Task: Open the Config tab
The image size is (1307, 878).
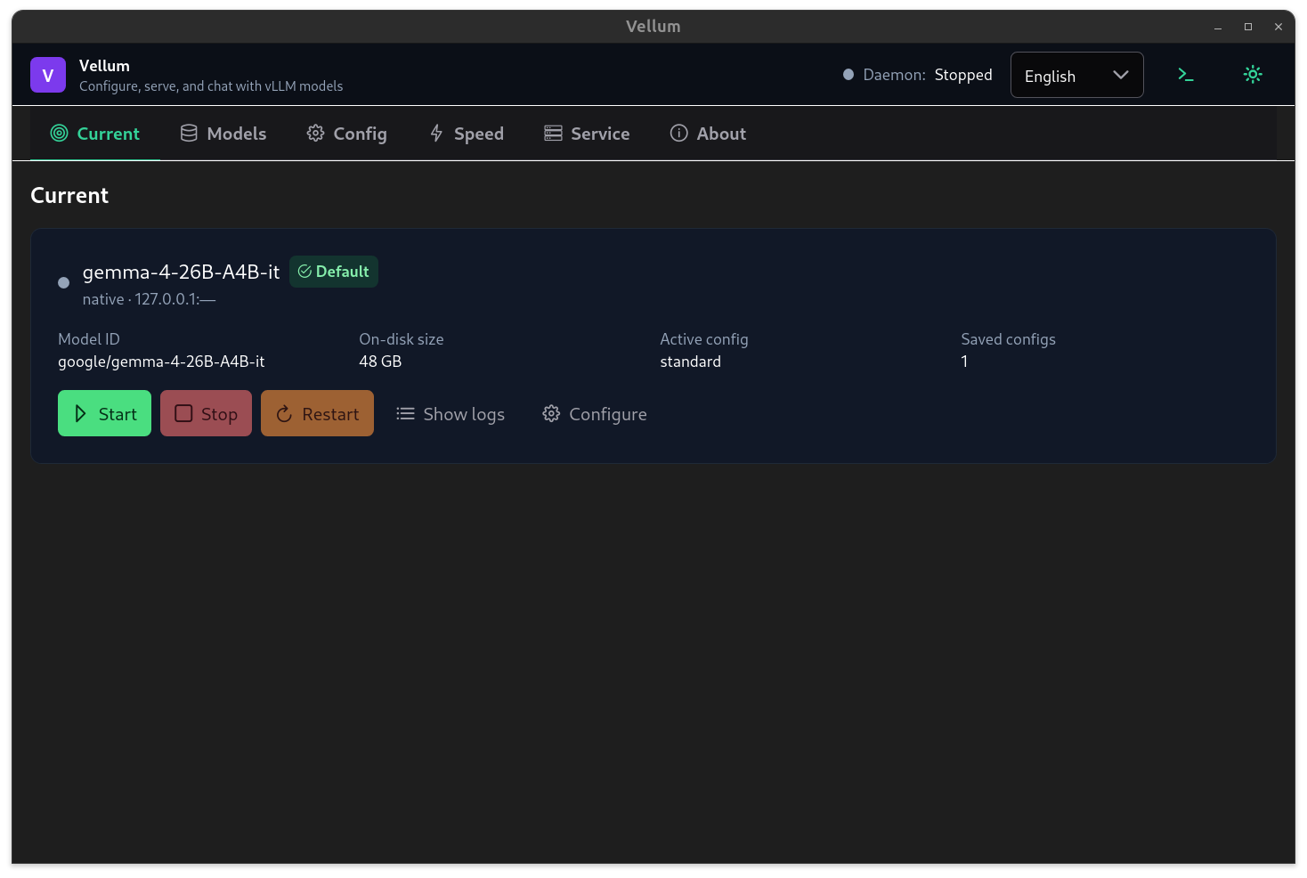Action: click(347, 134)
